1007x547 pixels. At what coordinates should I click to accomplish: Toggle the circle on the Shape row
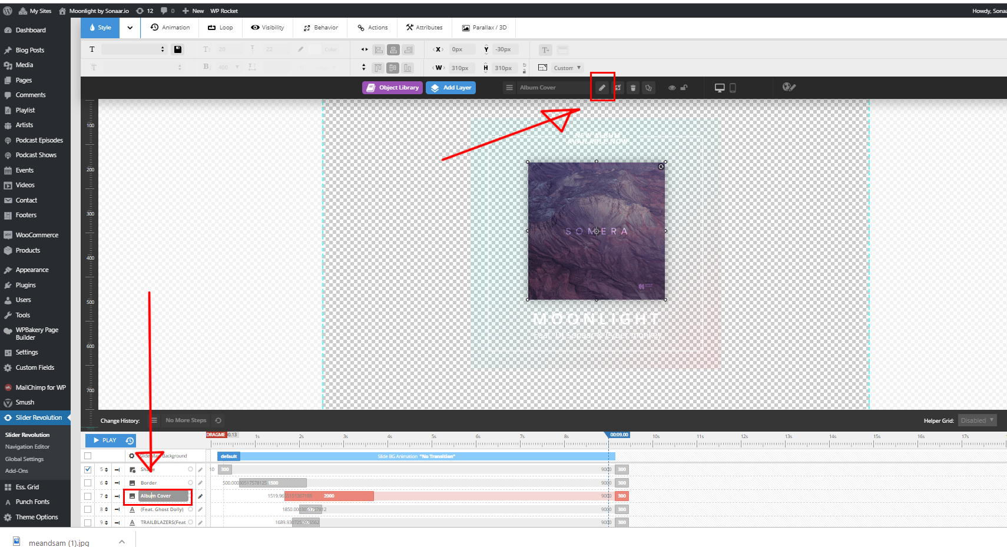[x=190, y=469]
